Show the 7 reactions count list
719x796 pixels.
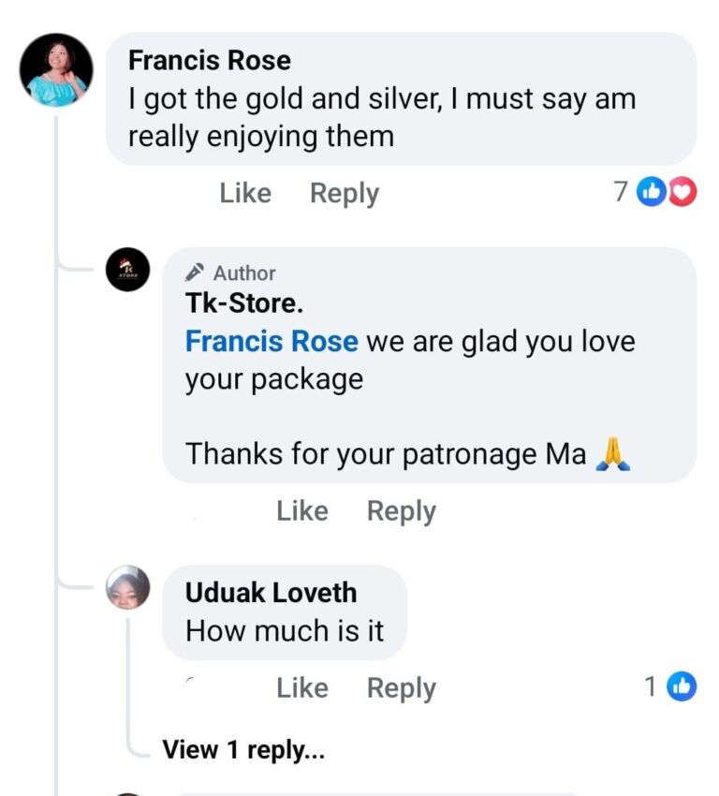click(620, 192)
